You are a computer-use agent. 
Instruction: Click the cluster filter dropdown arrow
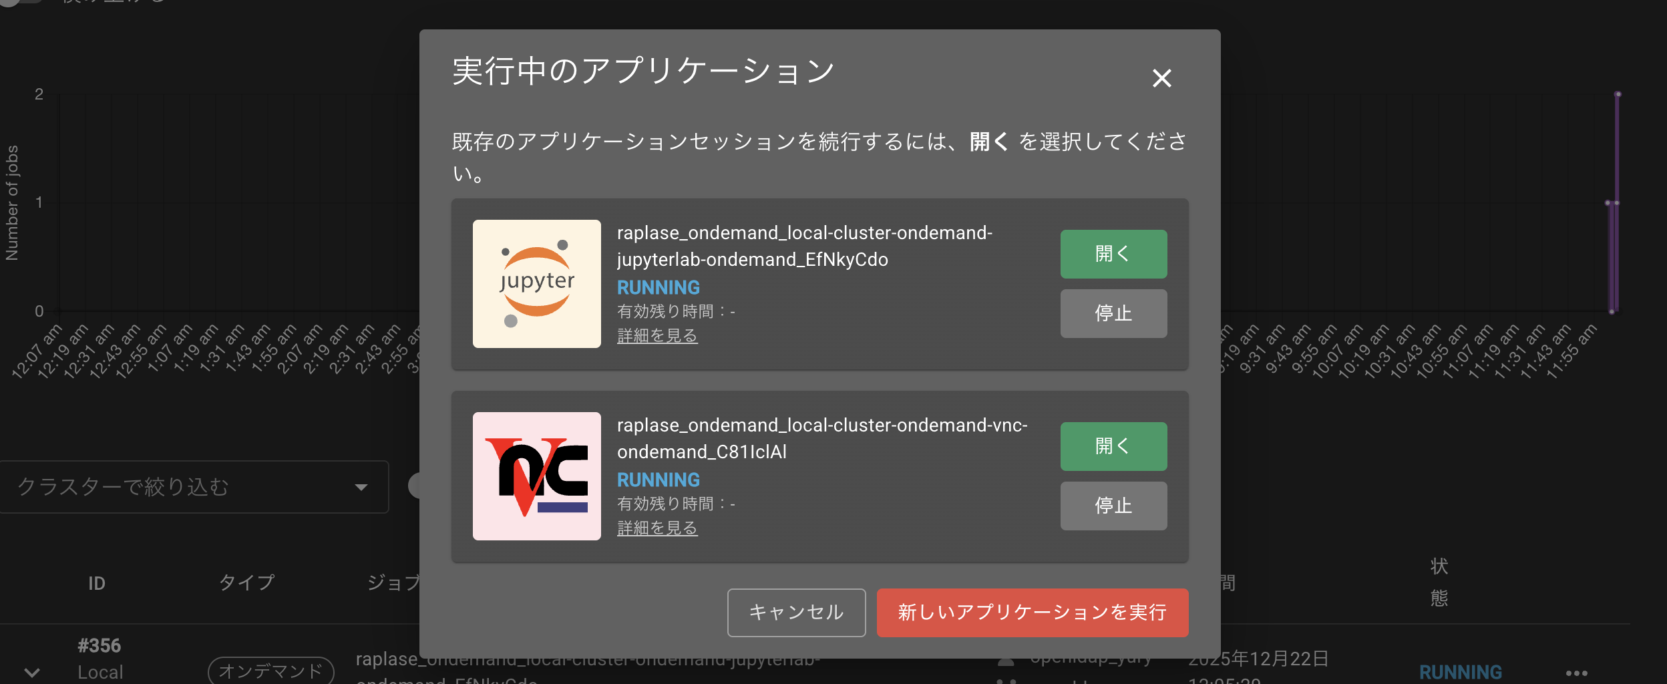[361, 487]
